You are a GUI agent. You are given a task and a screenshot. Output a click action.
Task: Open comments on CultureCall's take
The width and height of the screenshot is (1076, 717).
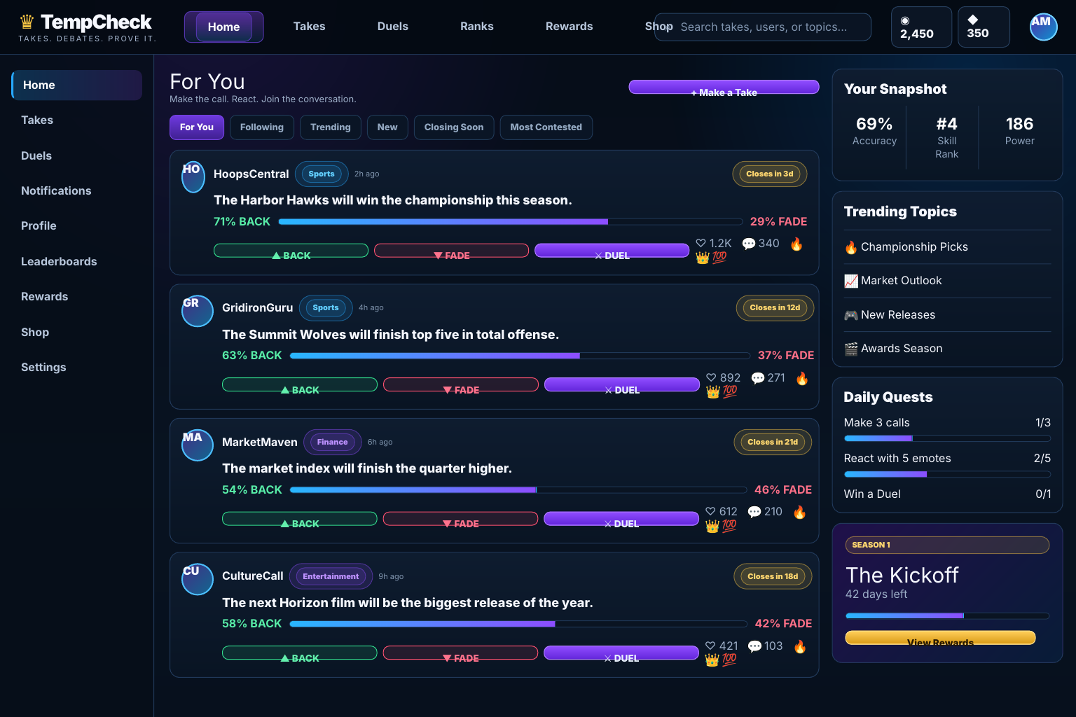[765, 646]
